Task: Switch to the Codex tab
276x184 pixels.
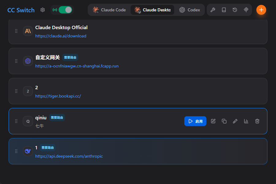Action: click(190, 10)
